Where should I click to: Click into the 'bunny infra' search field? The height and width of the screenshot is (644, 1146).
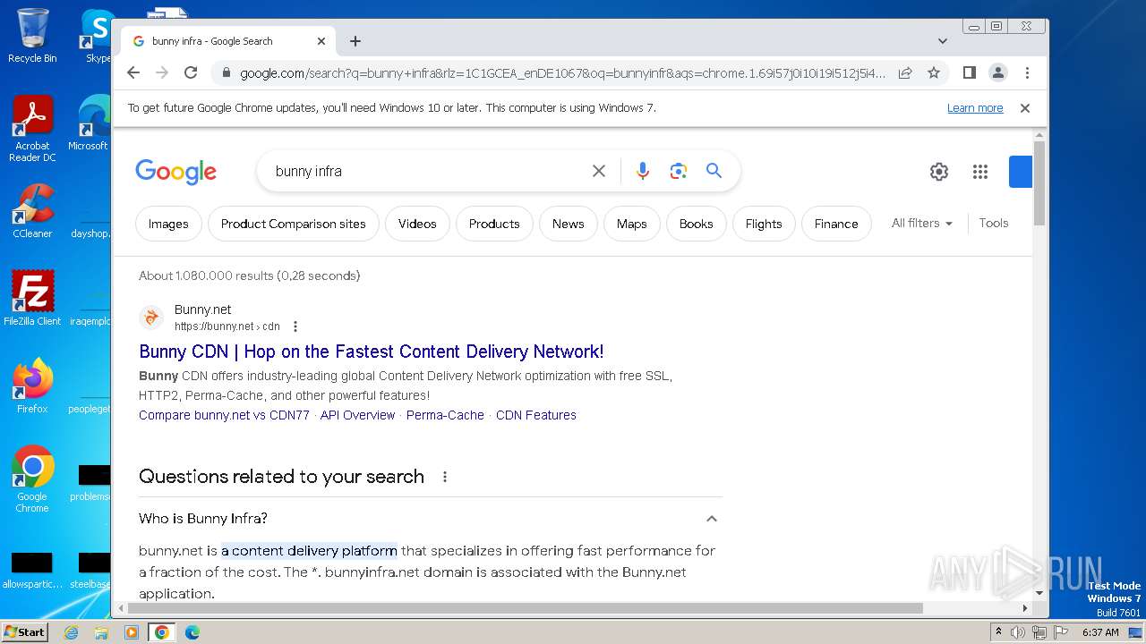click(x=430, y=171)
